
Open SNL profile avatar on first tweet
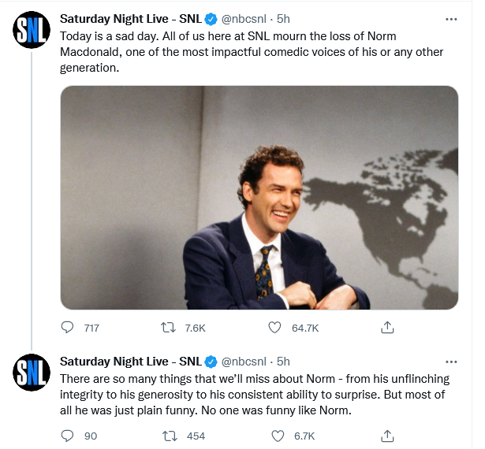(31, 29)
